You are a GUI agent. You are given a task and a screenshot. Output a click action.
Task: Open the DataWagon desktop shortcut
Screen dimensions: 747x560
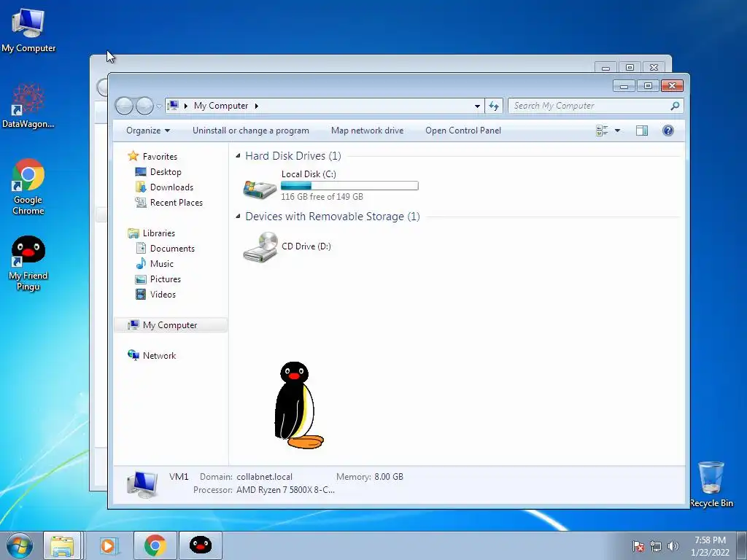click(28, 106)
